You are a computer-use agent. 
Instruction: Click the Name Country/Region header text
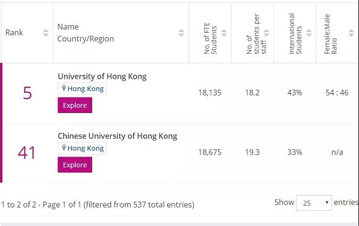[86, 33]
